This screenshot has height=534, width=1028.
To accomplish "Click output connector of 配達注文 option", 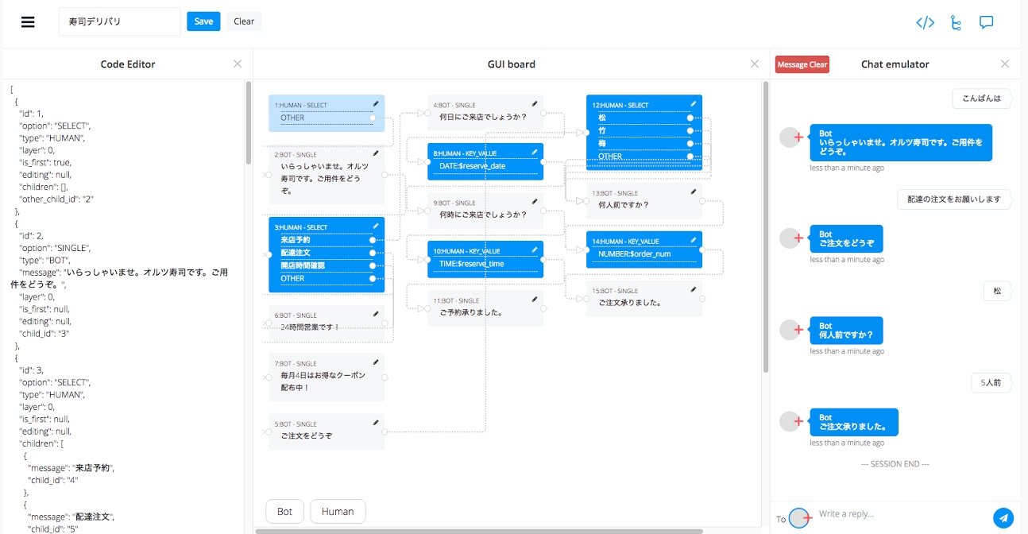I will (373, 253).
